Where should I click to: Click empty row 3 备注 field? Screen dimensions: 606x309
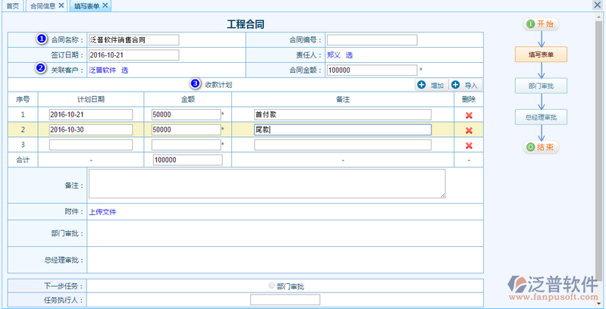pos(343,145)
